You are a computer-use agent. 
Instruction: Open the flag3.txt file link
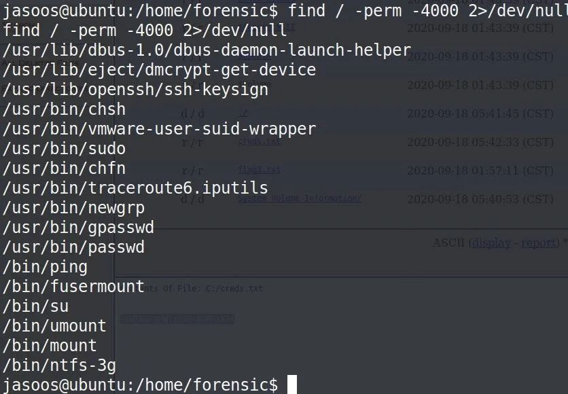coord(259,169)
